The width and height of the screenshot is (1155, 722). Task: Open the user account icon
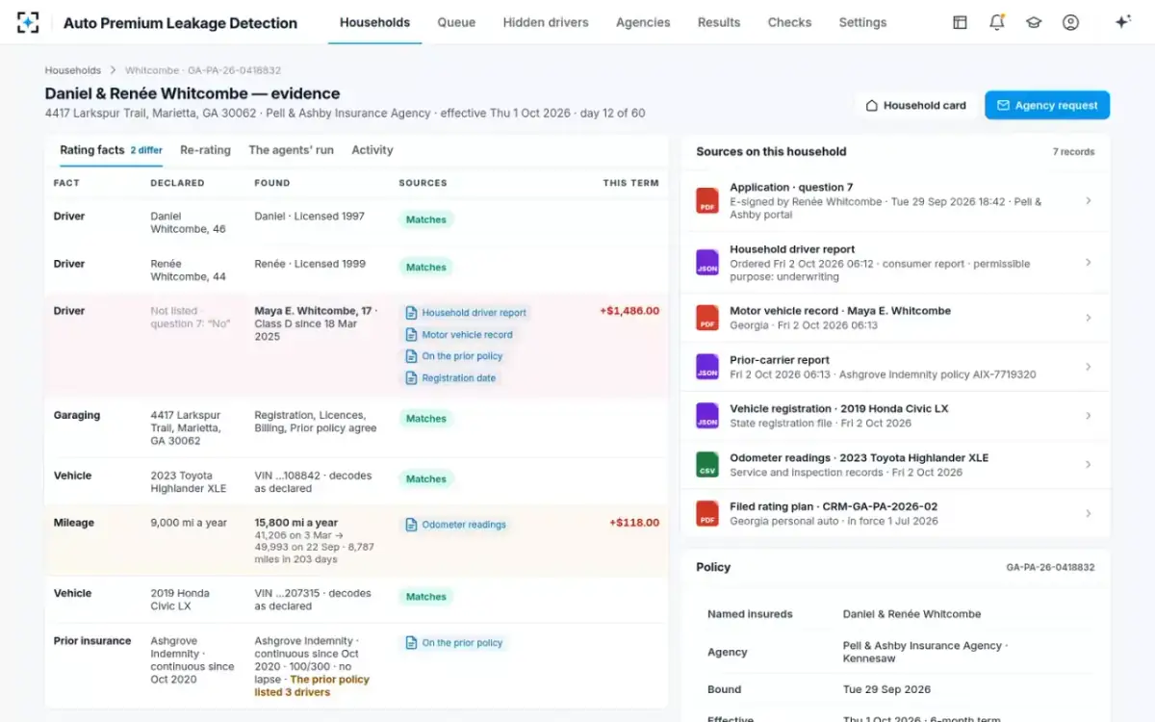1070,22
